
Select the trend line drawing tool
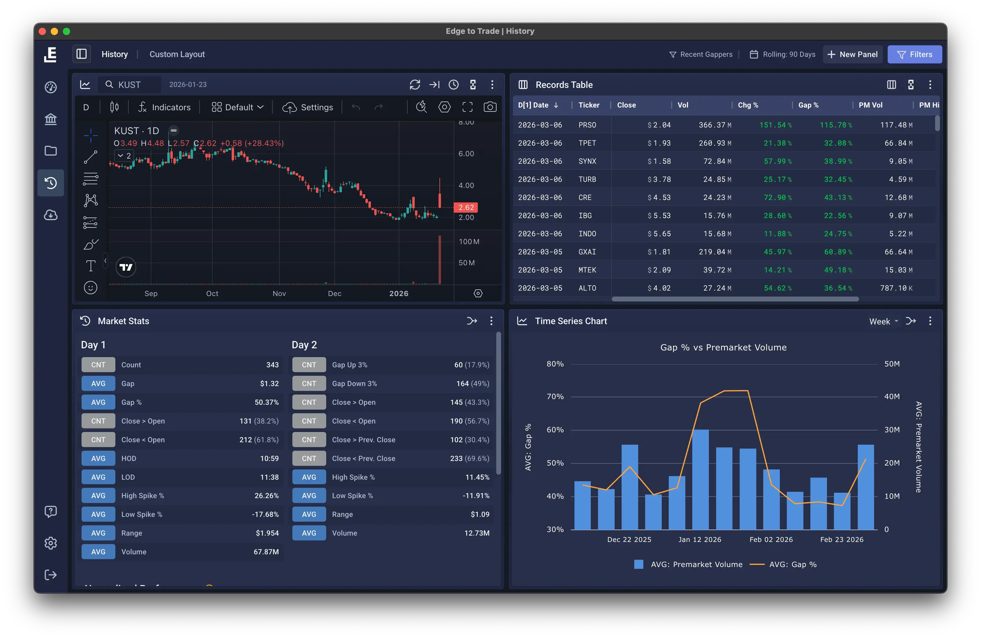[x=90, y=156]
